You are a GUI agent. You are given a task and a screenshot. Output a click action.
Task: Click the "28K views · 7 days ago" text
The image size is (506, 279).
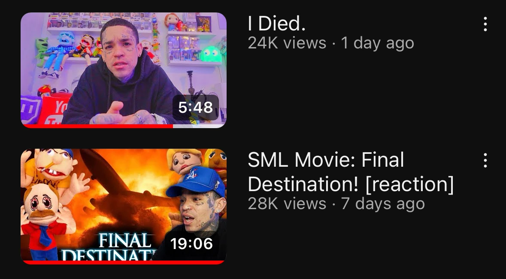point(336,204)
